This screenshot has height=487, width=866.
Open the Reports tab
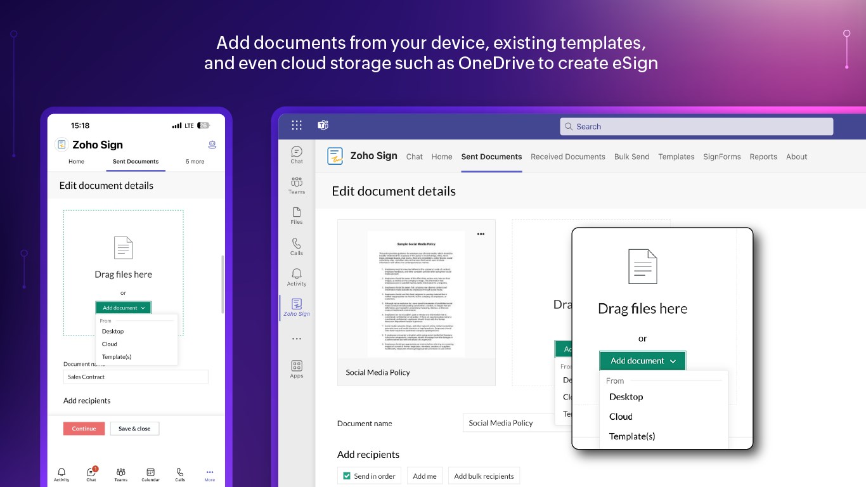[763, 157]
